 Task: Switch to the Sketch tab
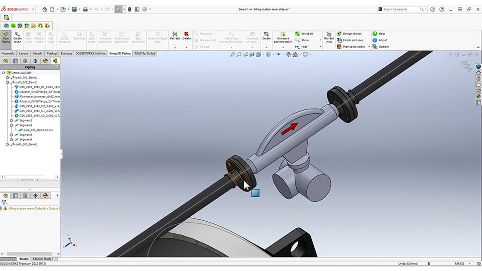38,54
